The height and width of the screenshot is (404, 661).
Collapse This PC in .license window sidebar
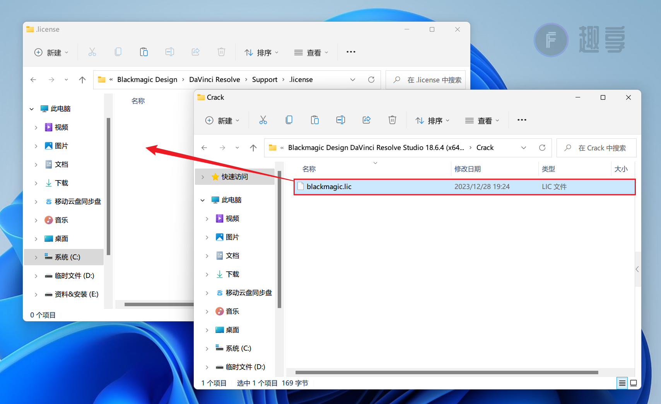pyautogui.click(x=32, y=109)
